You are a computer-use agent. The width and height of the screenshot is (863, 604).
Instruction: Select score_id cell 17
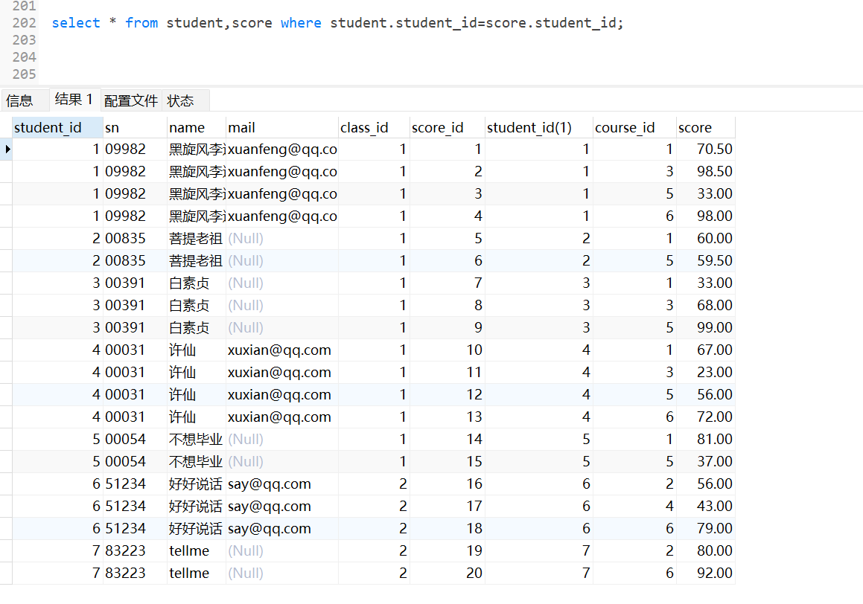click(x=447, y=506)
